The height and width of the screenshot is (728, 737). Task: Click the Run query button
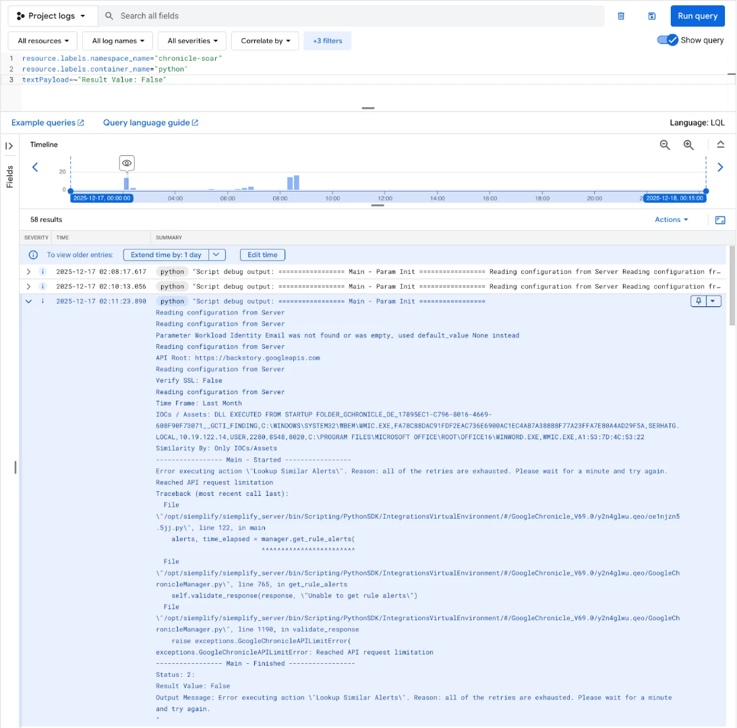[x=697, y=16]
